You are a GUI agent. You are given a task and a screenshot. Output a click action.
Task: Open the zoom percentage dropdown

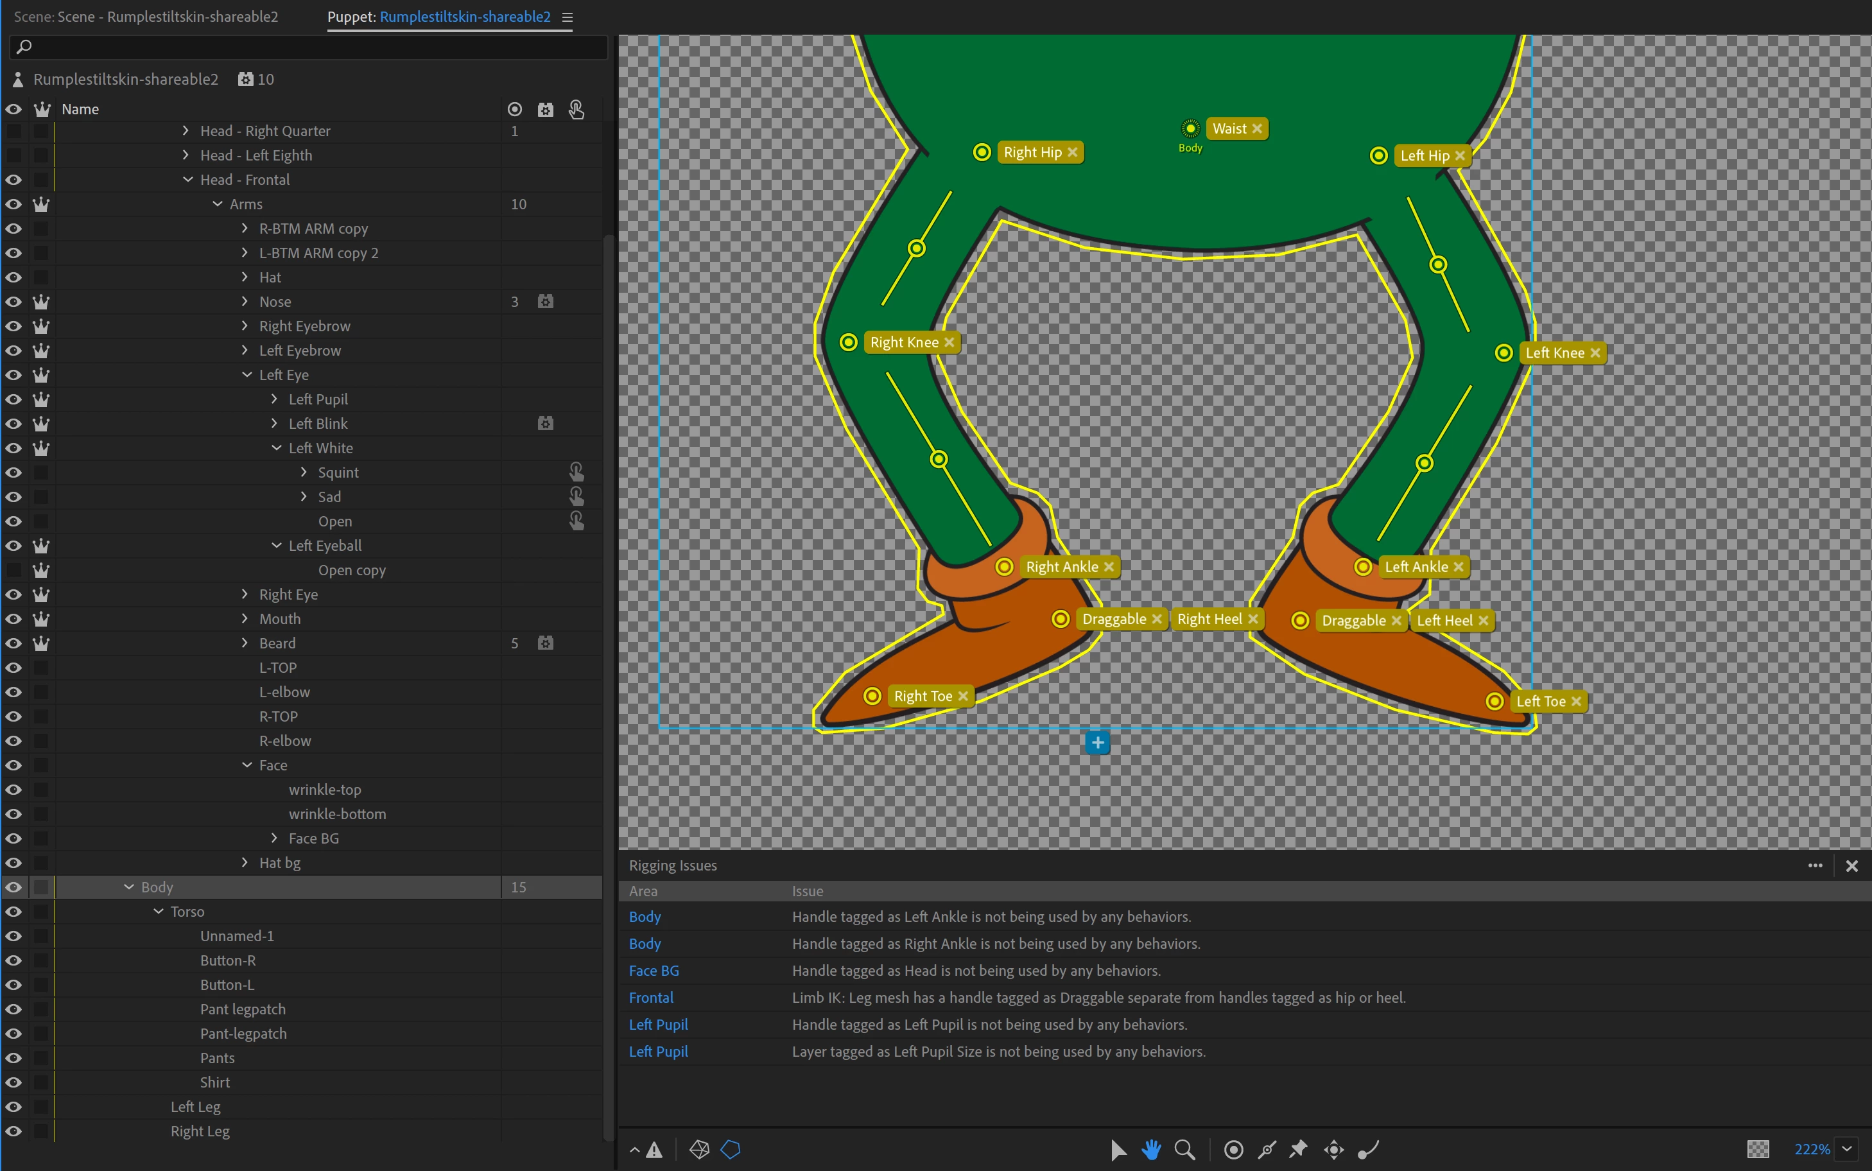(1847, 1149)
